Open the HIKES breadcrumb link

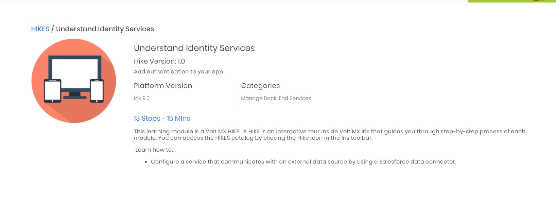click(x=40, y=29)
